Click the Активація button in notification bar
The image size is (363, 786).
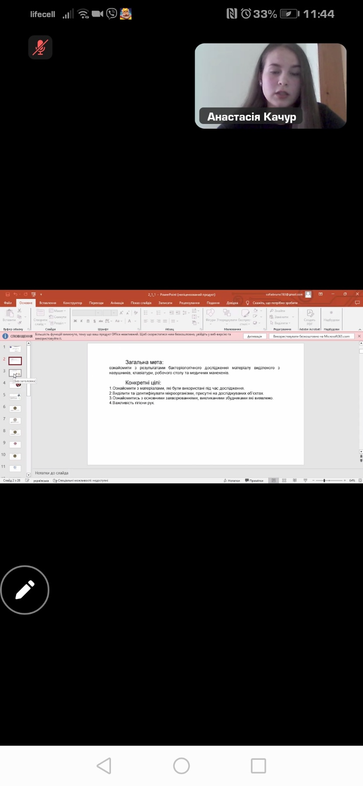pyautogui.click(x=254, y=336)
